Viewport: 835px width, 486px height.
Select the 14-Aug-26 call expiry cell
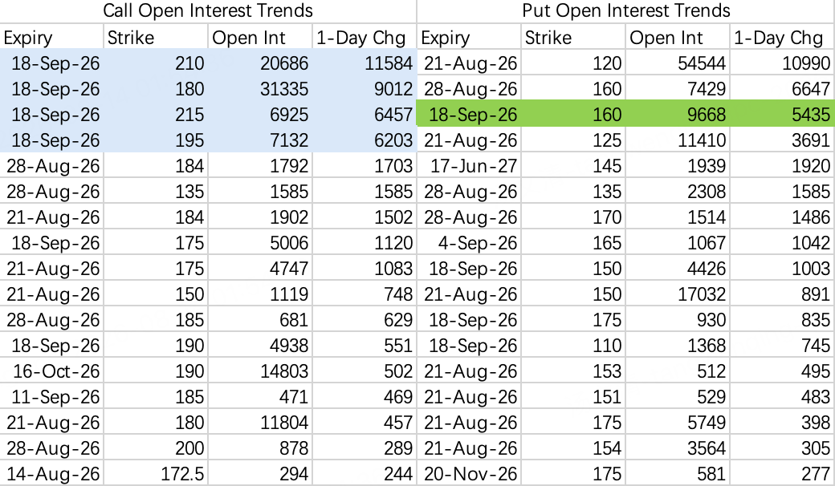51,474
